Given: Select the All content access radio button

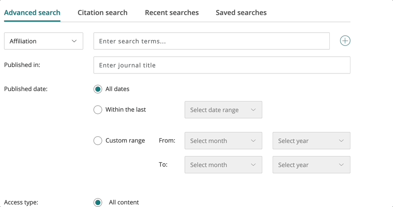Looking at the screenshot, I should pyautogui.click(x=98, y=202).
